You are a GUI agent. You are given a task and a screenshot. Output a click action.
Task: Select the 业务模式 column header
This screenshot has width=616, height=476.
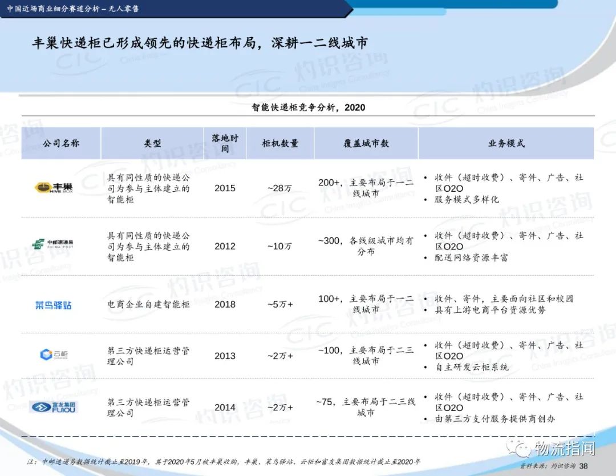click(x=506, y=143)
